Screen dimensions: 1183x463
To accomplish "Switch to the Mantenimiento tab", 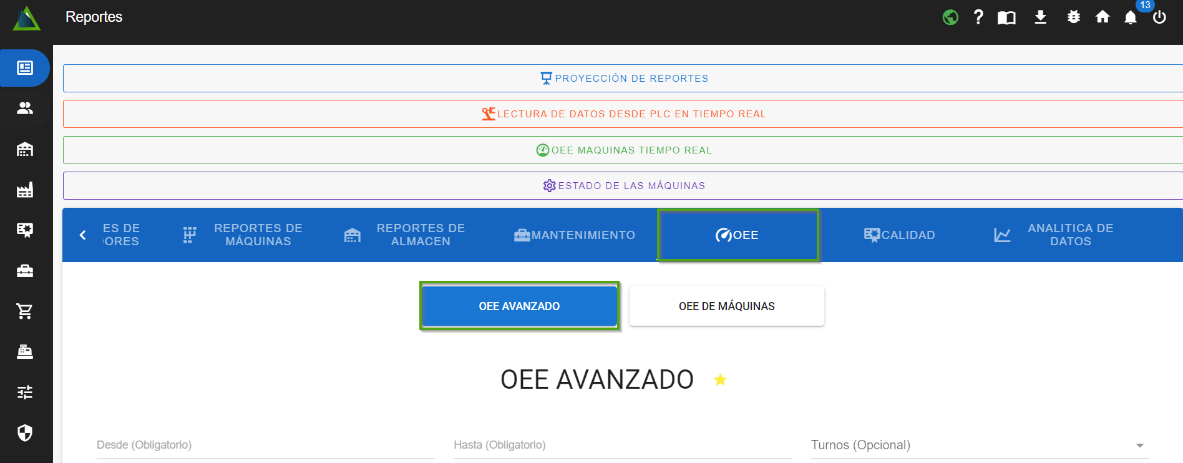I will click(x=575, y=235).
